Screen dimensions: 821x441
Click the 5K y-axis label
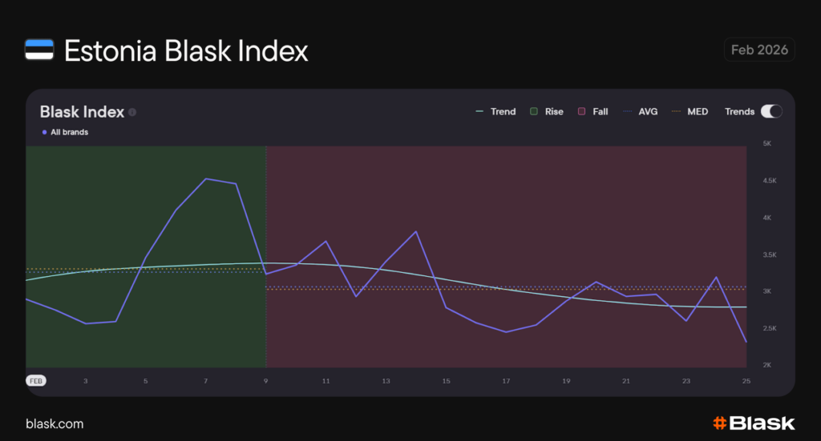pos(766,144)
